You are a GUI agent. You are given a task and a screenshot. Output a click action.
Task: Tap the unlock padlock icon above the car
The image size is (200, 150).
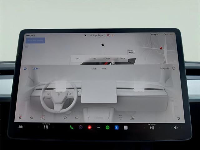click(x=102, y=45)
